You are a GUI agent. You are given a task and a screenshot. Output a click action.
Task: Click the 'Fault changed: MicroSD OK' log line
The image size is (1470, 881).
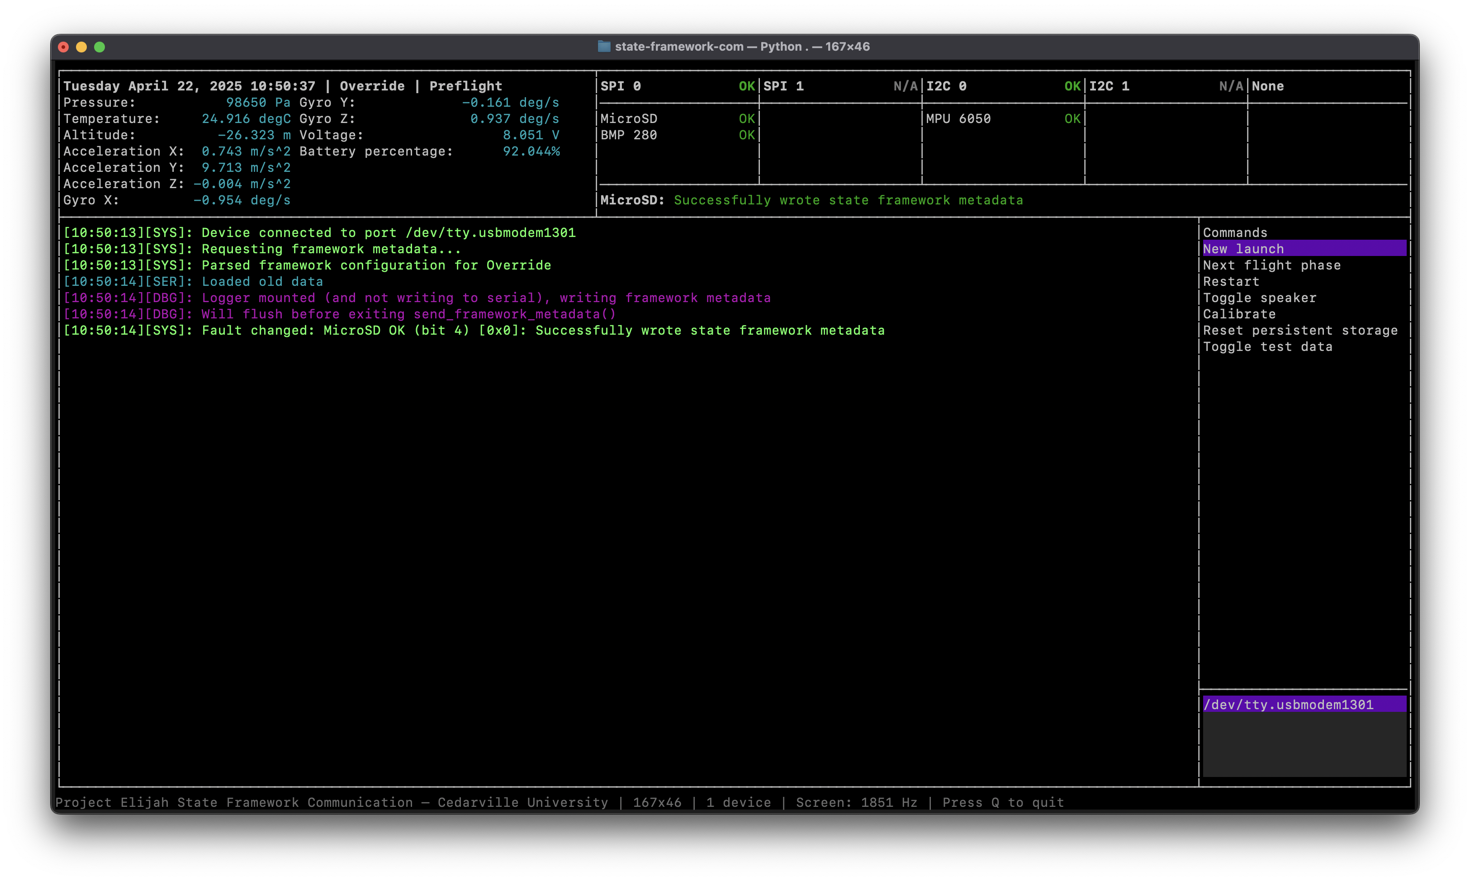474,331
